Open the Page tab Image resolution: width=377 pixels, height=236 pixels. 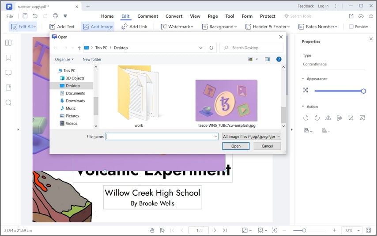pos(213,16)
